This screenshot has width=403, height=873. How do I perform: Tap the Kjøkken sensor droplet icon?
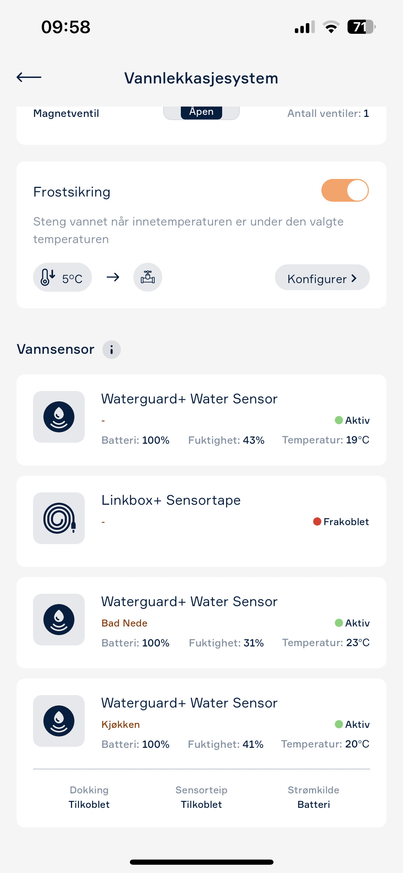click(x=59, y=721)
